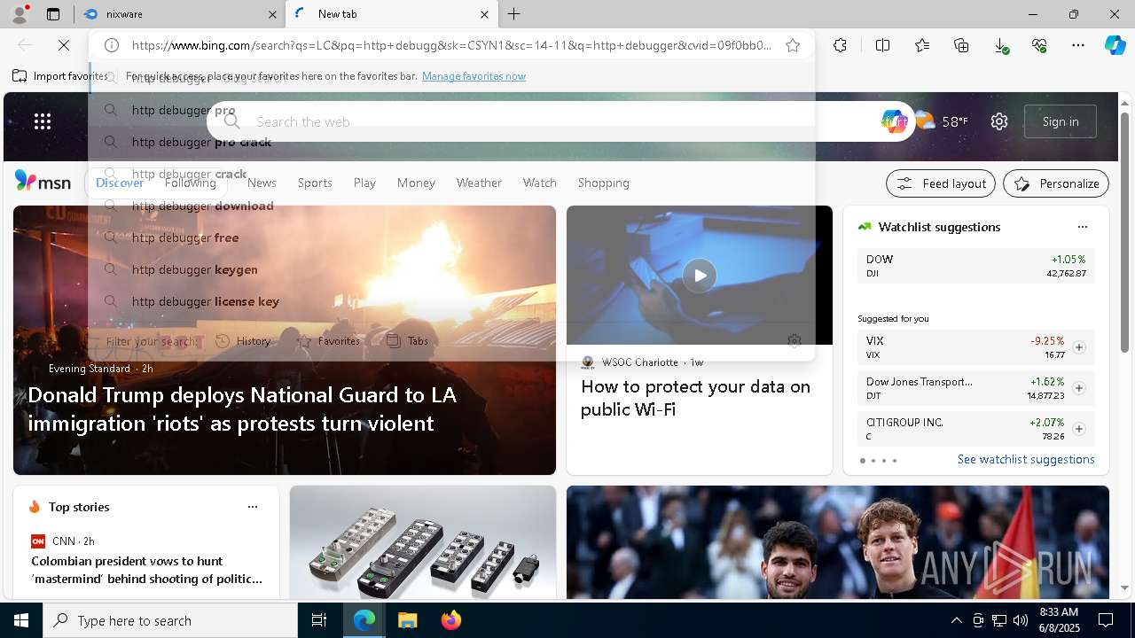Image resolution: width=1135 pixels, height=638 pixels.
Task: Open Top stories more options
Action: click(x=253, y=507)
